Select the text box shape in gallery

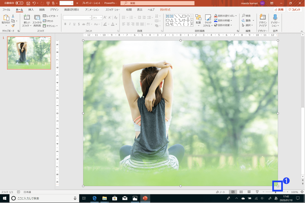(168, 16)
